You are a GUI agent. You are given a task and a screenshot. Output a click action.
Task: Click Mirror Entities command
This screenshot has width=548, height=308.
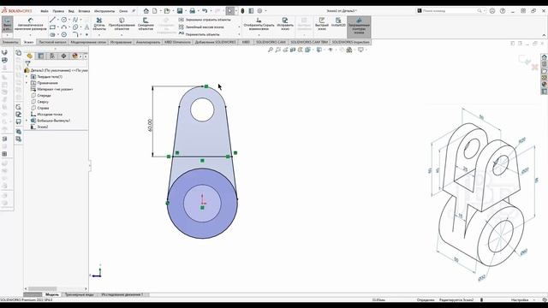click(205, 20)
